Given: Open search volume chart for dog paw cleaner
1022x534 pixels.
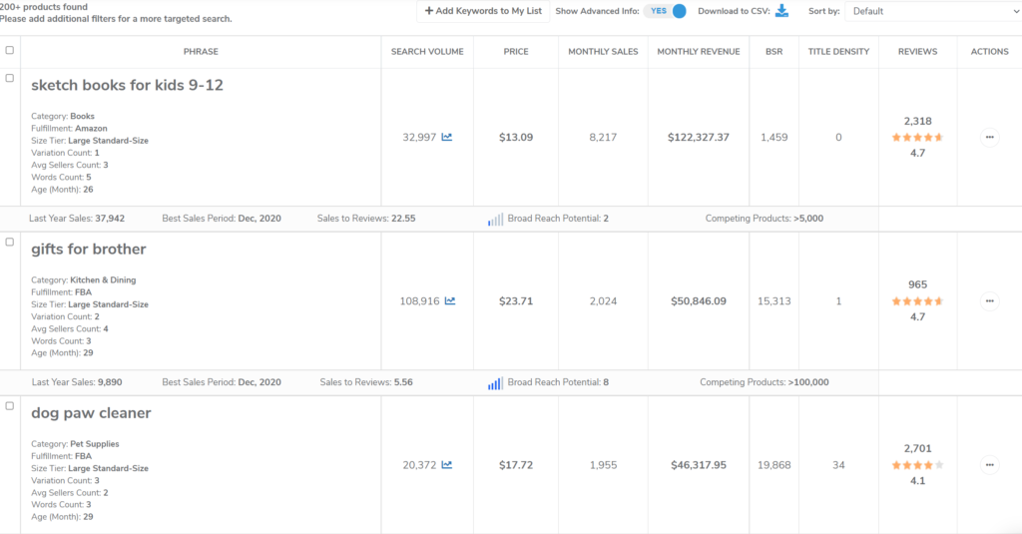Looking at the screenshot, I should tap(447, 465).
